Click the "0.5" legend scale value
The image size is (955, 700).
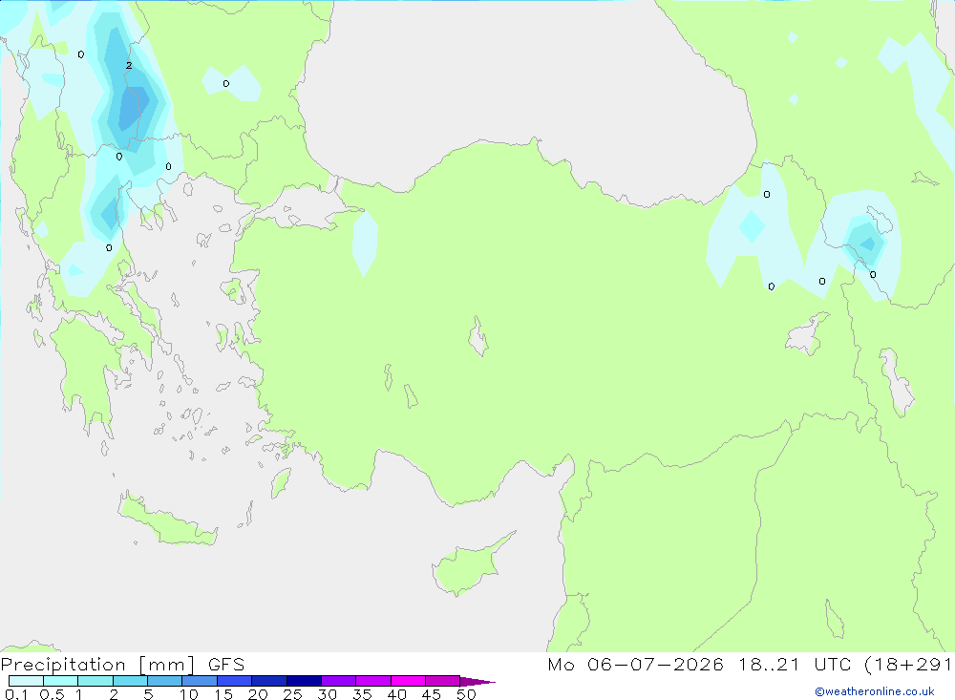point(52,694)
